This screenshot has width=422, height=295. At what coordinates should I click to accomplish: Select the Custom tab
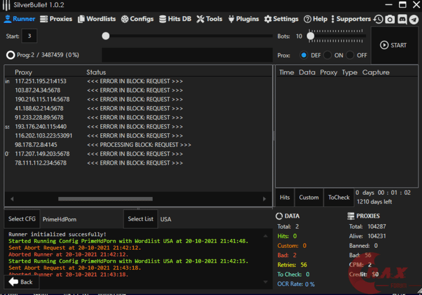point(309,198)
